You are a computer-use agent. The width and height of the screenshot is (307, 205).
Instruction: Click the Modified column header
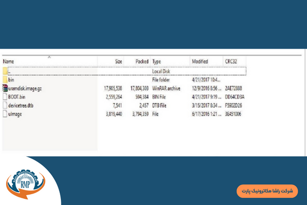pos(200,61)
